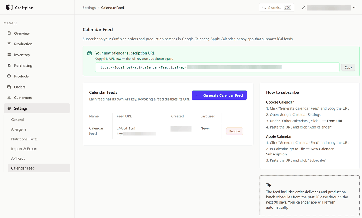This screenshot has height=218, width=362.
Task: Expand the user account dropdown chevron
Action: [x=354, y=8]
